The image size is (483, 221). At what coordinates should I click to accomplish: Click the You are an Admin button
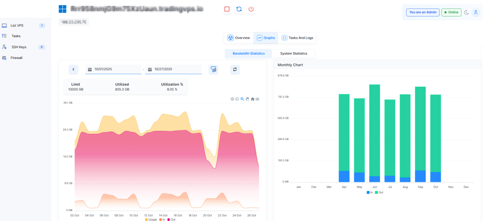pos(421,13)
